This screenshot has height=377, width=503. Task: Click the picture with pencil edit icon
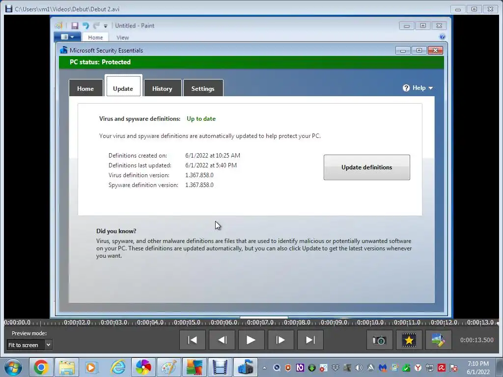tap(439, 340)
